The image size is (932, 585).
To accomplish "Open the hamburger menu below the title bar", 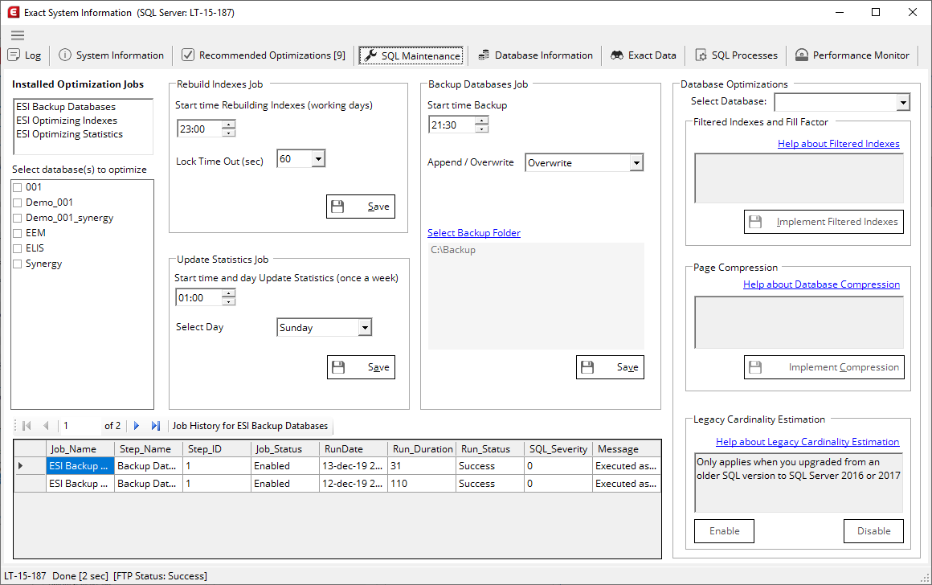I will 17,35.
